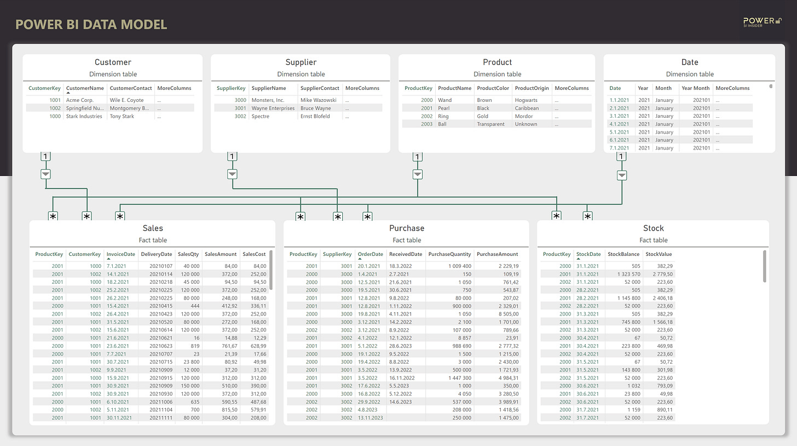The height and width of the screenshot is (446, 797).
Task: Select the 'Wile E. Coyote' contact cell
Action: point(126,100)
